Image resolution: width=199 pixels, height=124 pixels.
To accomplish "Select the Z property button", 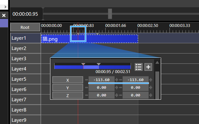I will click(x=68, y=95).
